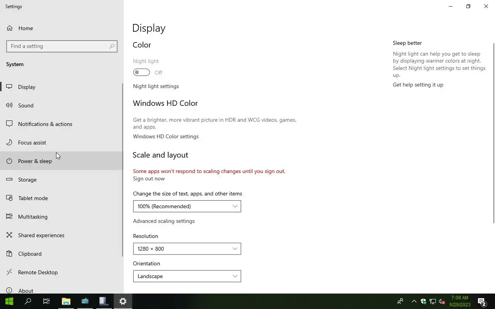The width and height of the screenshot is (495, 309).
Task: Select Clipboard in sidebar
Action: (x=61, y=254)
